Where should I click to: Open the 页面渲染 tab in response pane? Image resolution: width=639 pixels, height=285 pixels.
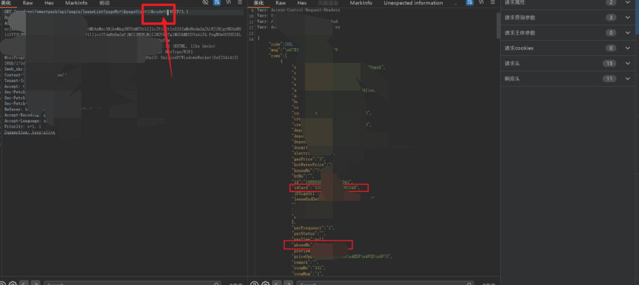pos(328,3)
